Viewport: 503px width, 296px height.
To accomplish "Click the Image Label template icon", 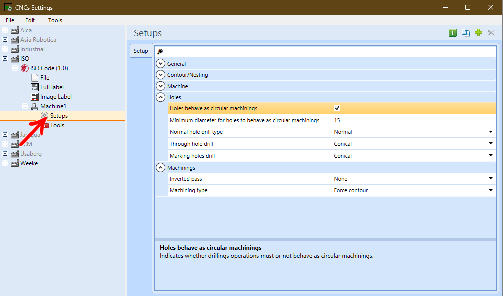I will click(34, 97).
